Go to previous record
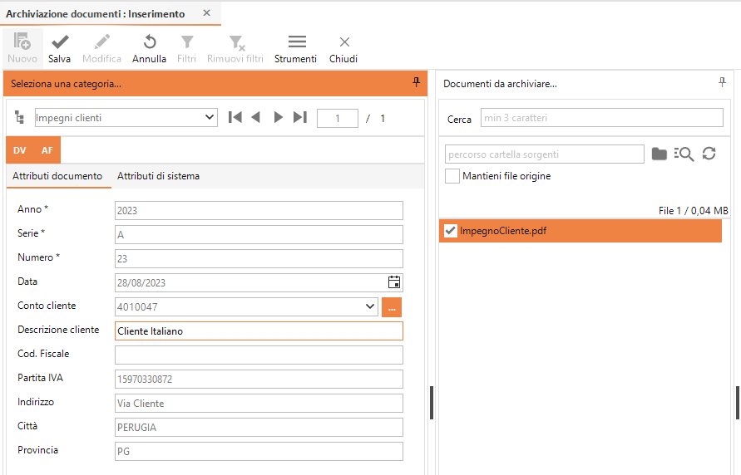The height and width of the screenshot is (475, 741). [x=255, y=117]
